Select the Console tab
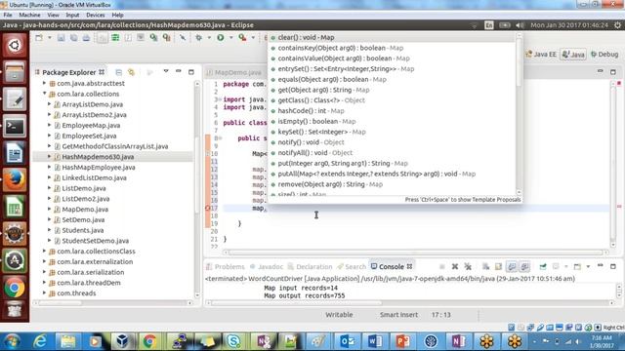625x351 pixels. [x=391, y=266]
